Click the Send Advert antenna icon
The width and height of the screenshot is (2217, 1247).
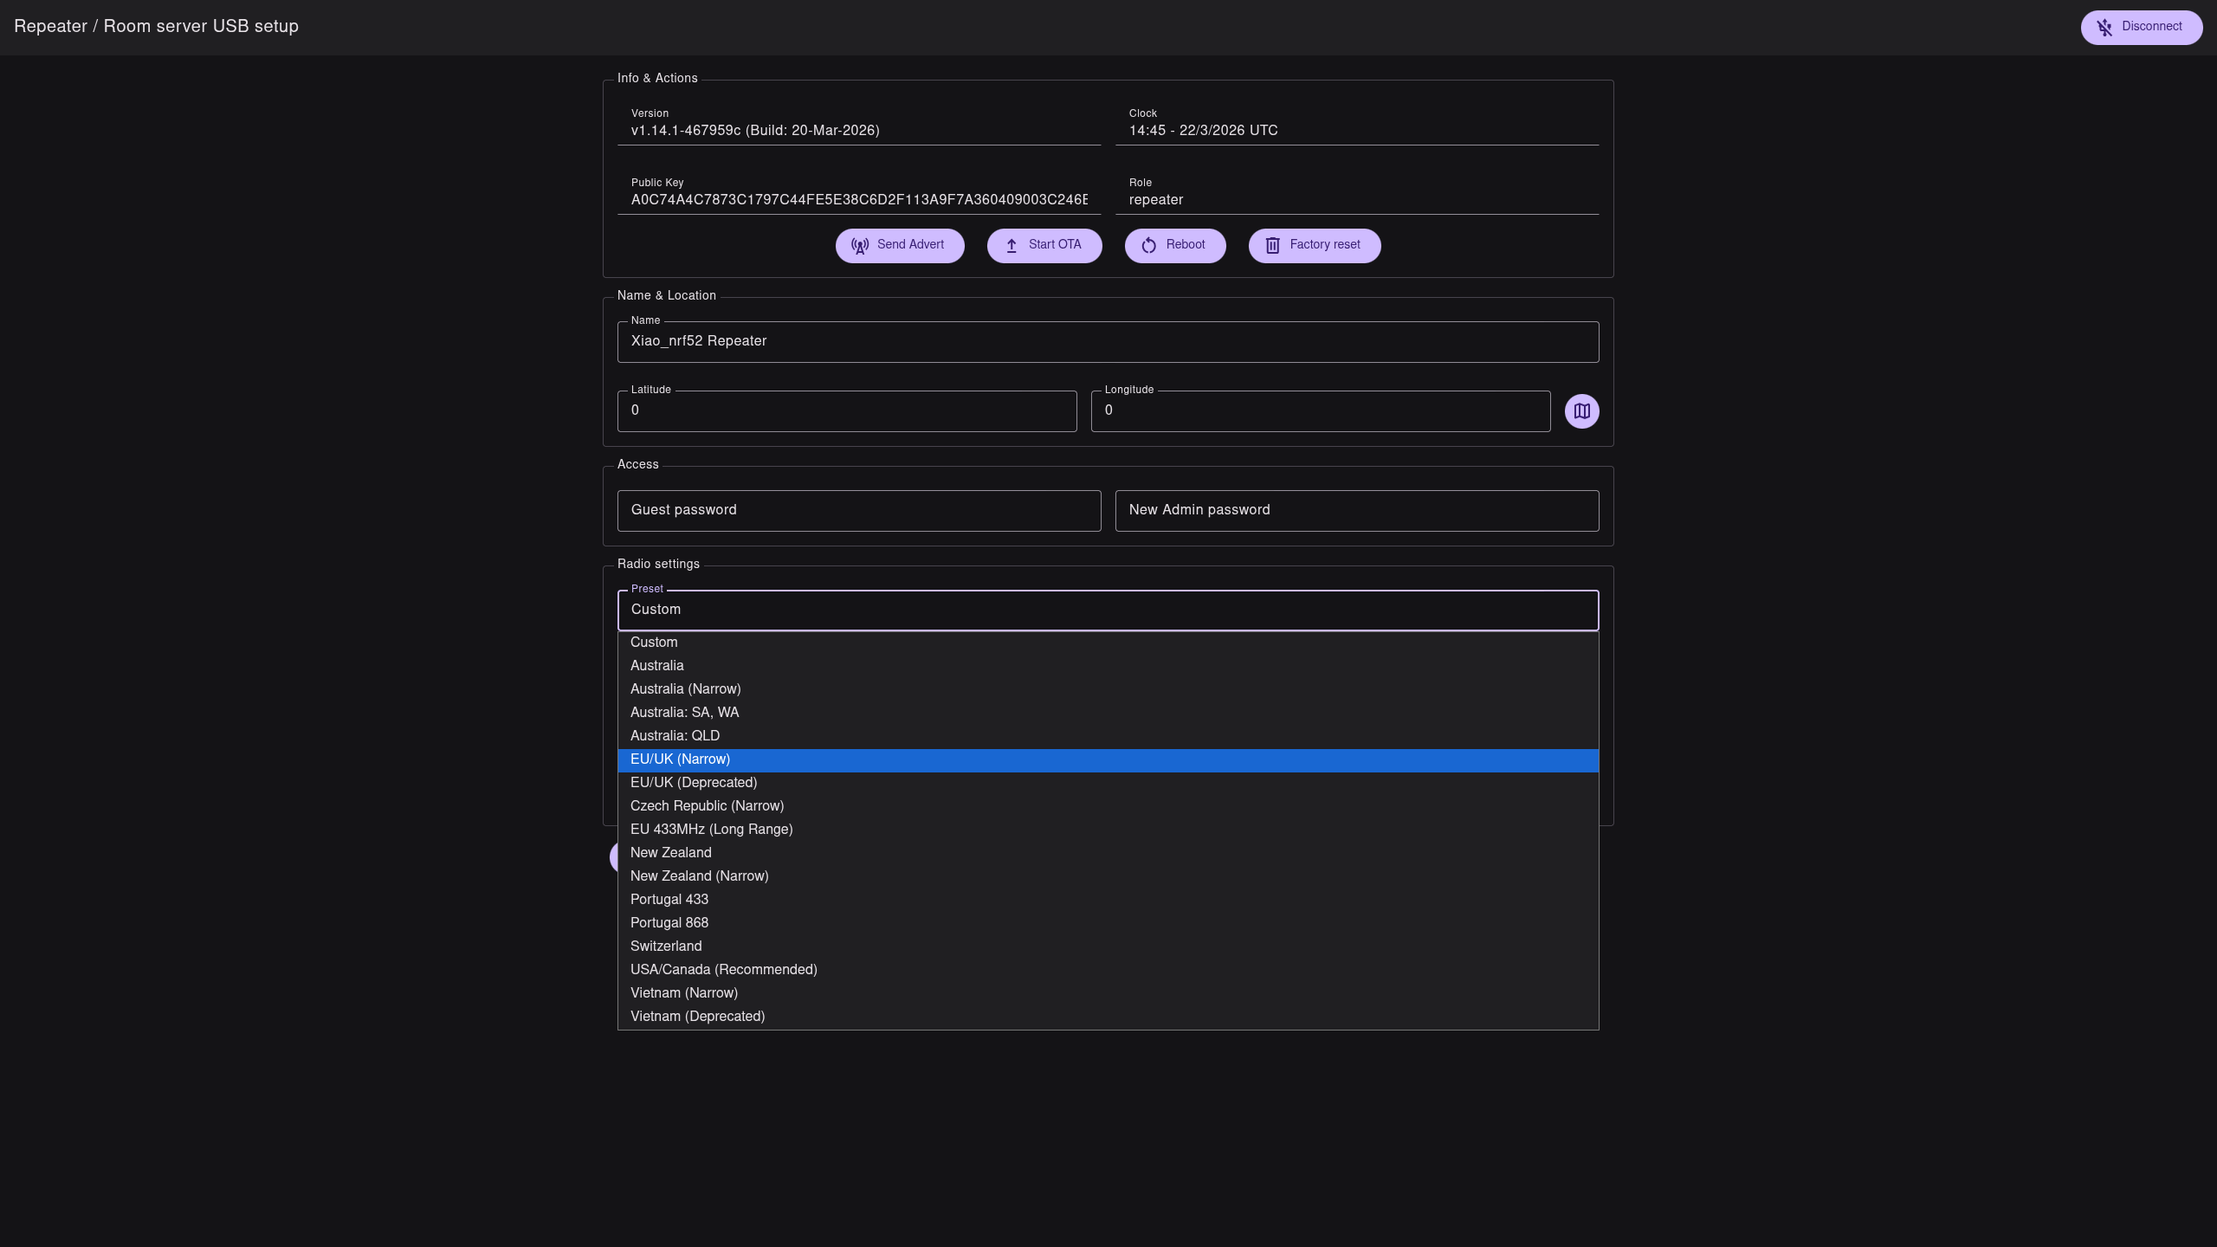pyautogui.click(x=859, y=246)
